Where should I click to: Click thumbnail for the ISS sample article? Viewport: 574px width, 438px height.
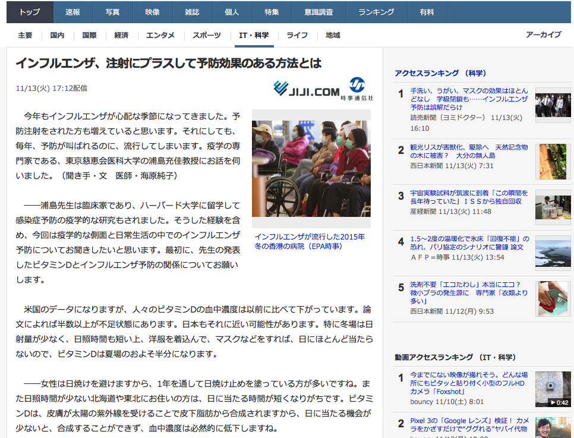(x=553, y=207)
